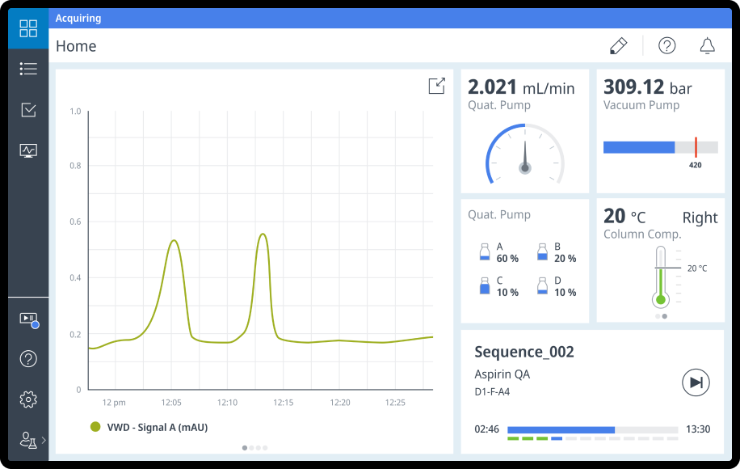Open the run queue sidebar icon
Image resolution: width=740 pixels, height=469 pixels.
28,319
